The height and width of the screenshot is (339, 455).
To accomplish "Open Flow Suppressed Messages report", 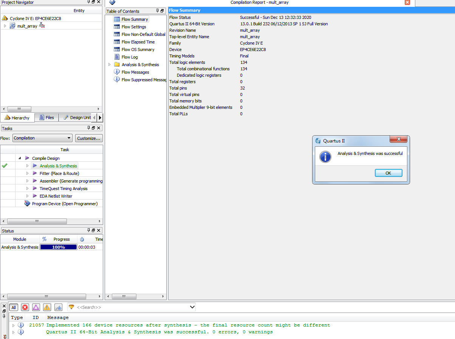I will click(x=144, y=80).
